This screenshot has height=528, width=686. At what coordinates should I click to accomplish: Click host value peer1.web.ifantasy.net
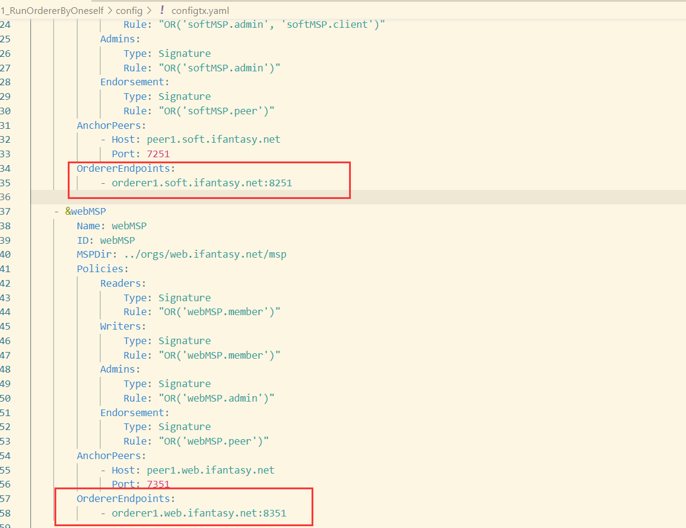coord(211,471)
